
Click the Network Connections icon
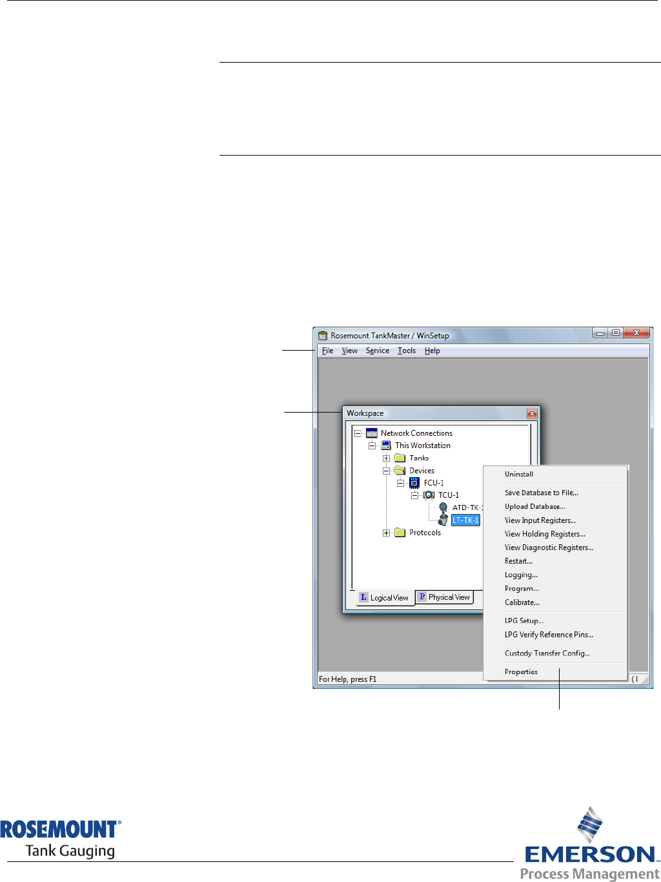point(372,433)
